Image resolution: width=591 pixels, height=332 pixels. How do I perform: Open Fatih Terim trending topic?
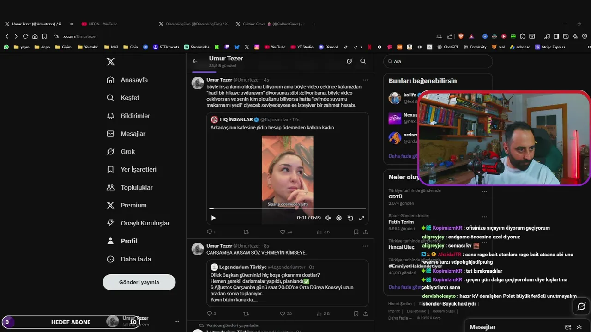pyautogui.click(x=401, y=222)
